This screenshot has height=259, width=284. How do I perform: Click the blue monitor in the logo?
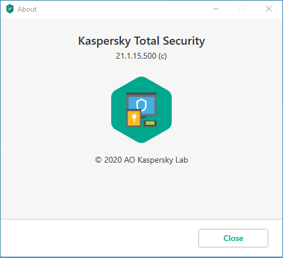pos(141,105)
